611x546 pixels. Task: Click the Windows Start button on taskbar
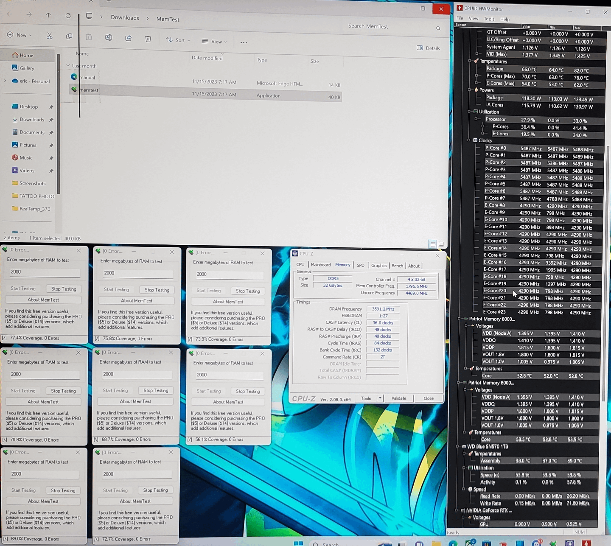298,543
